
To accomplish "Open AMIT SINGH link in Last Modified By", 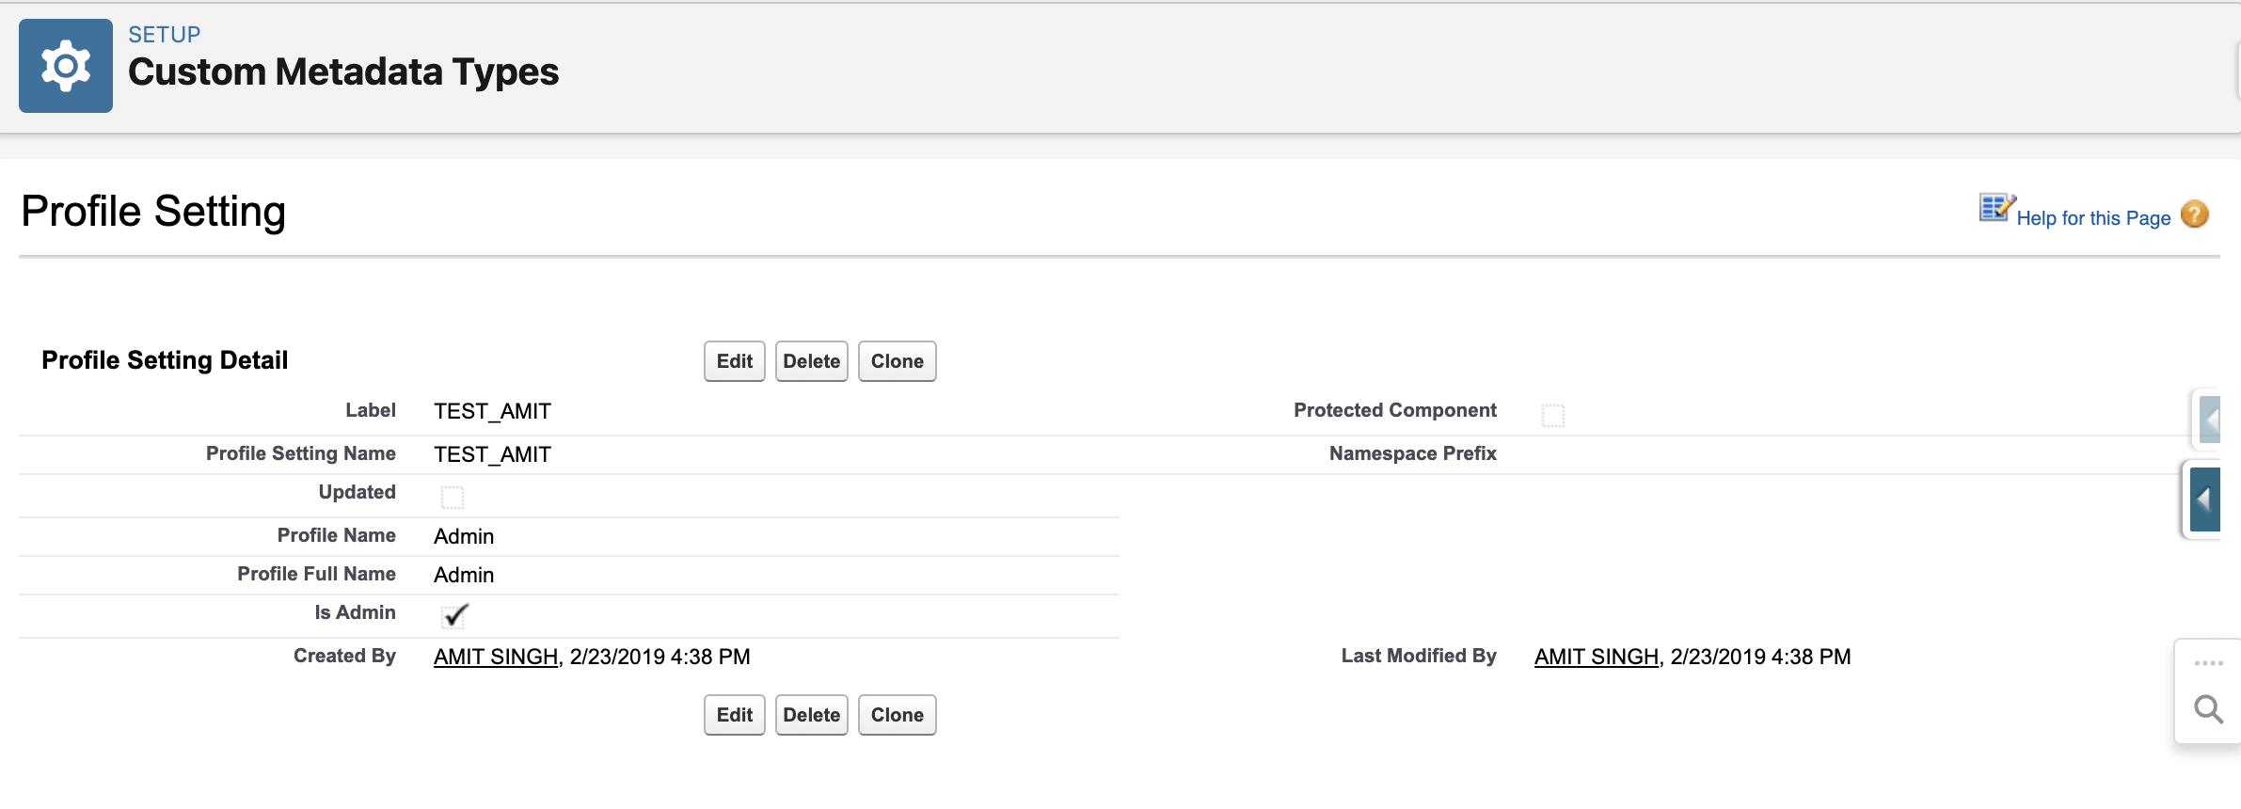I will [1596, 657].
